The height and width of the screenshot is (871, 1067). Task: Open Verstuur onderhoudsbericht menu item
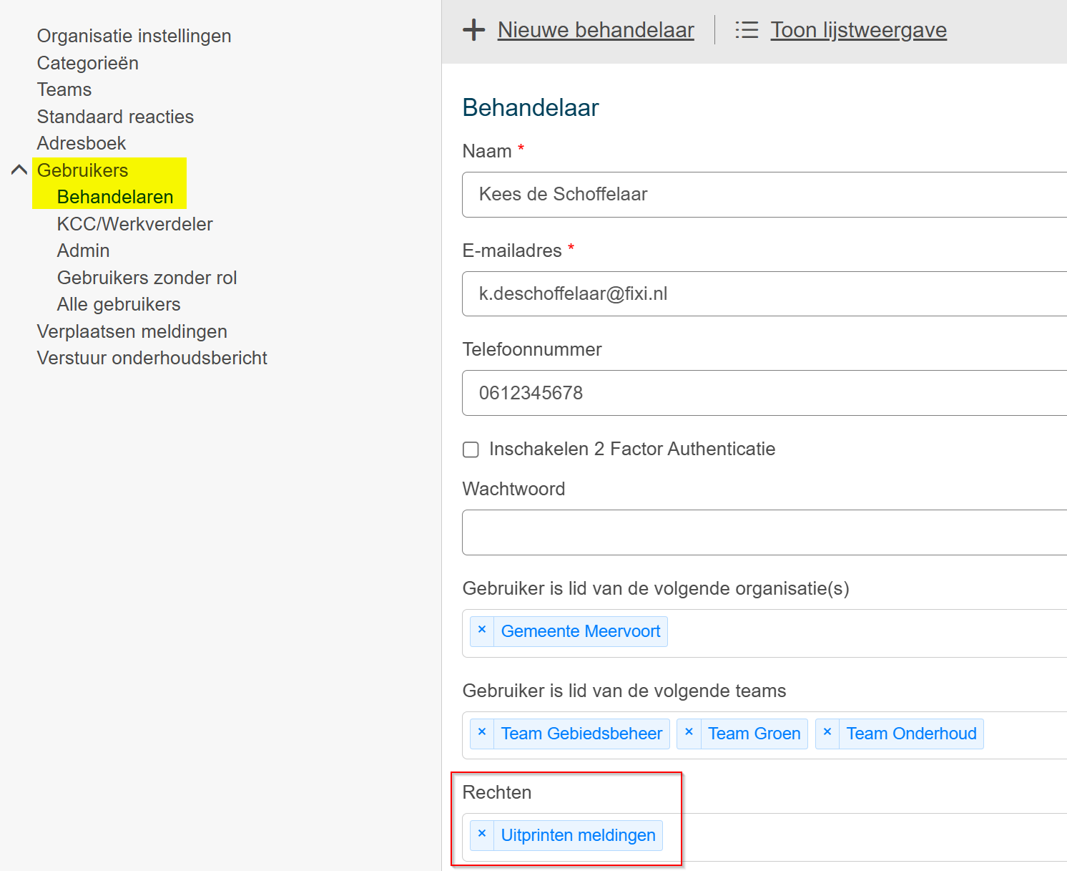[152, 358]
